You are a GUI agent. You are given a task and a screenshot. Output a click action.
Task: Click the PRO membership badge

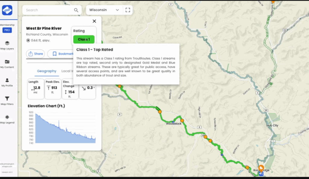[x=7, y=30]
